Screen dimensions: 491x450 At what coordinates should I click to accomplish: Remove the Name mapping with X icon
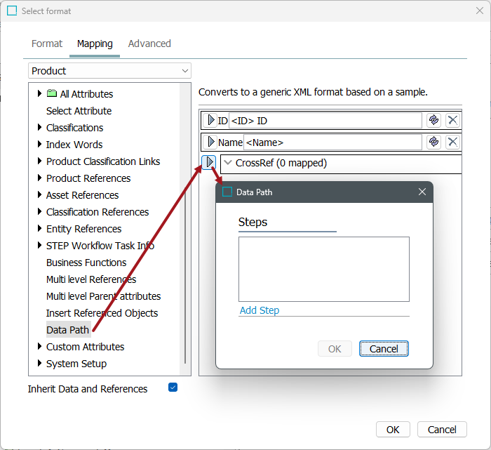[x=452, y=142]
